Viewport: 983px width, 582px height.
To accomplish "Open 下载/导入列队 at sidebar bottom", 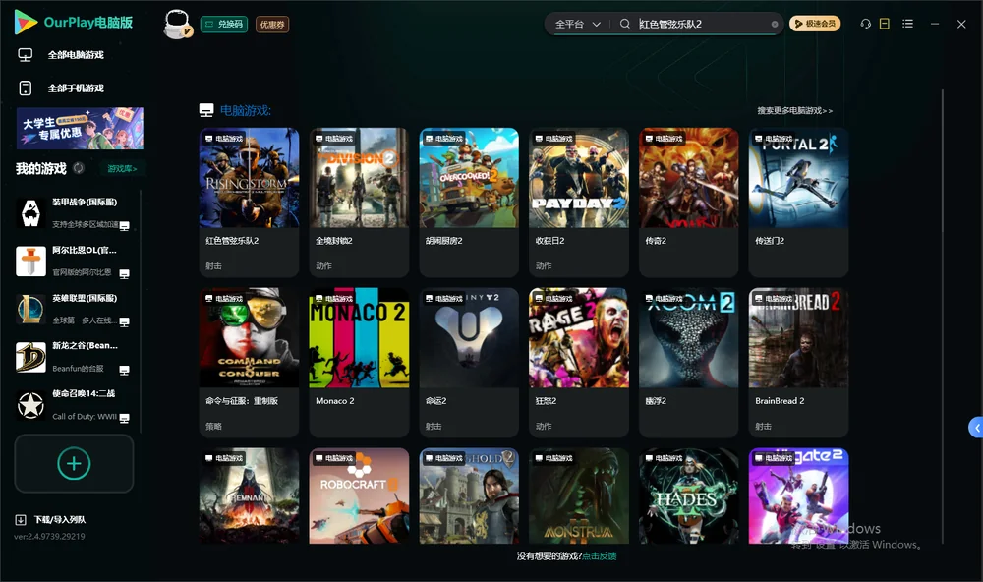I will pyautogui.click(x=60, y=520).
